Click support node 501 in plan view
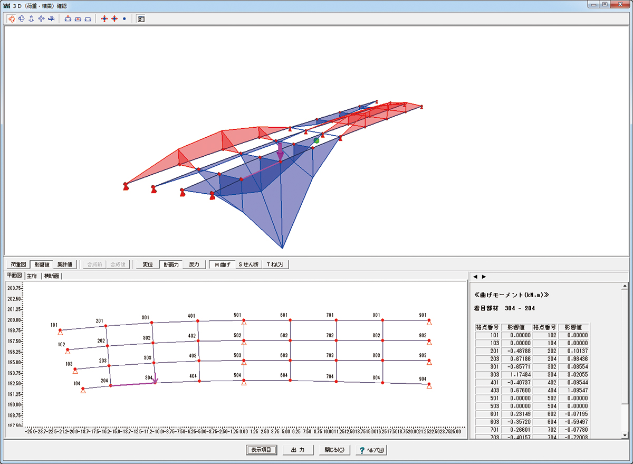 (x=243, y=320)
